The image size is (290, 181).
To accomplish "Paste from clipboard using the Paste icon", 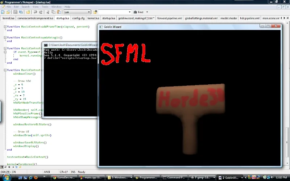I will tap(59, 12).
